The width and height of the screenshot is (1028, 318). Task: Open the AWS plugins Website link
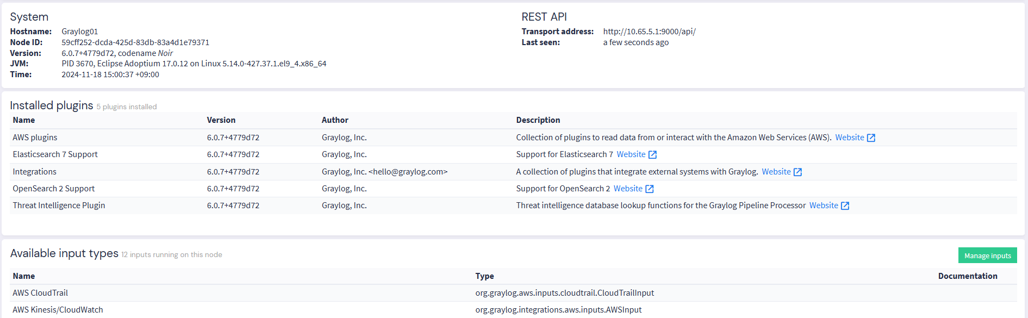pyautogui.click(x=849, y=138)
